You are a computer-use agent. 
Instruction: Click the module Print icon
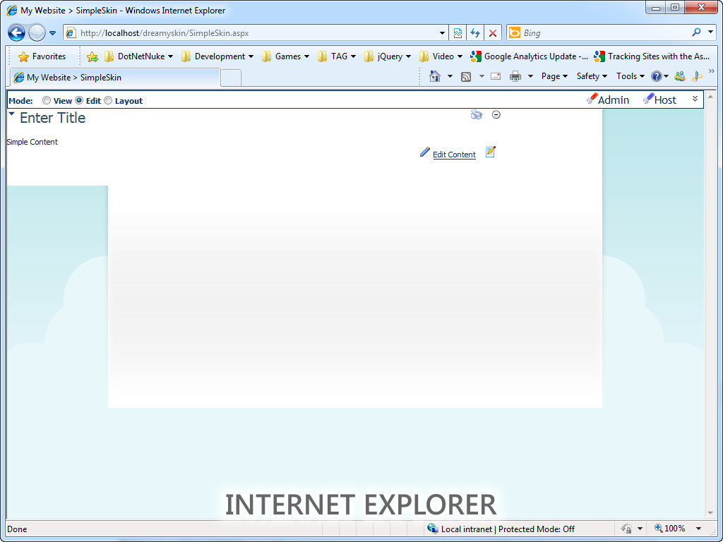point(477,115)
